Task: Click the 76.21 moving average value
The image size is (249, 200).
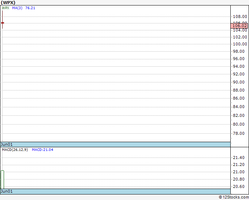Action: coord(30,8)
